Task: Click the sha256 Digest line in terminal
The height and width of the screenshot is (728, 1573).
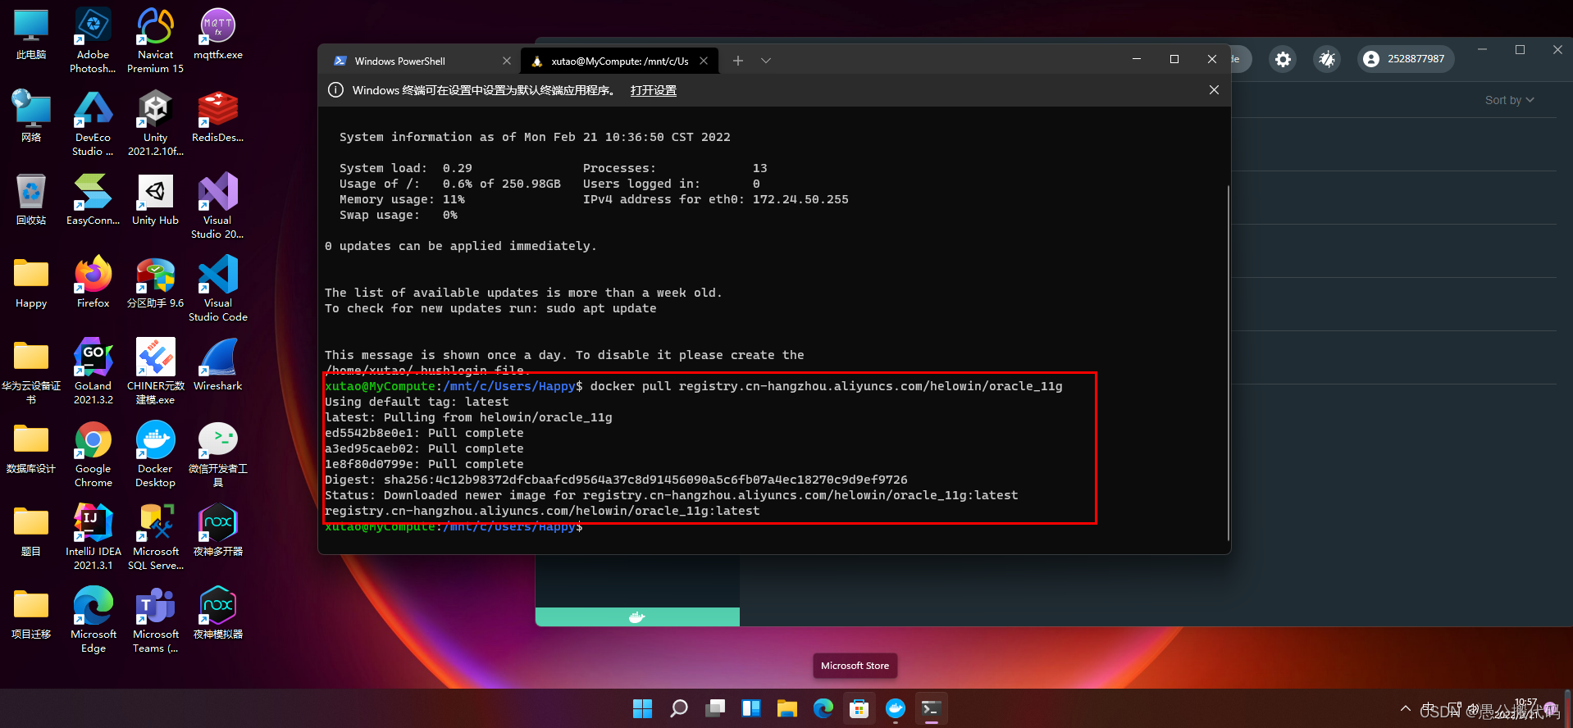Action: (x=616, y=480)
